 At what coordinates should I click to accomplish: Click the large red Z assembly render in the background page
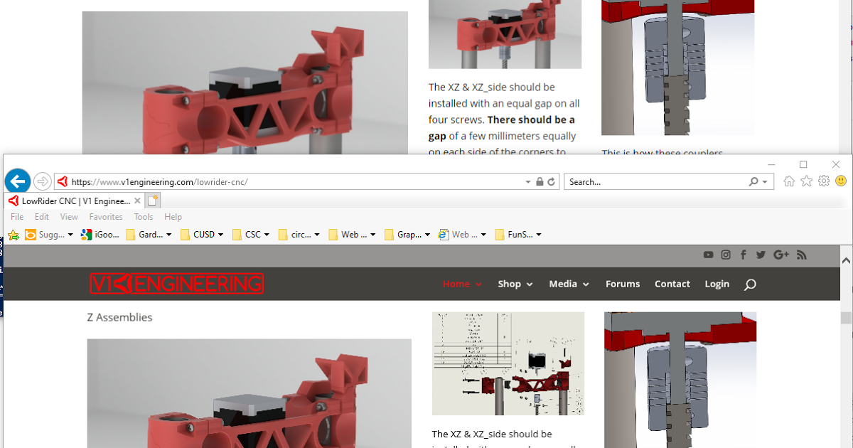(245, 82)
